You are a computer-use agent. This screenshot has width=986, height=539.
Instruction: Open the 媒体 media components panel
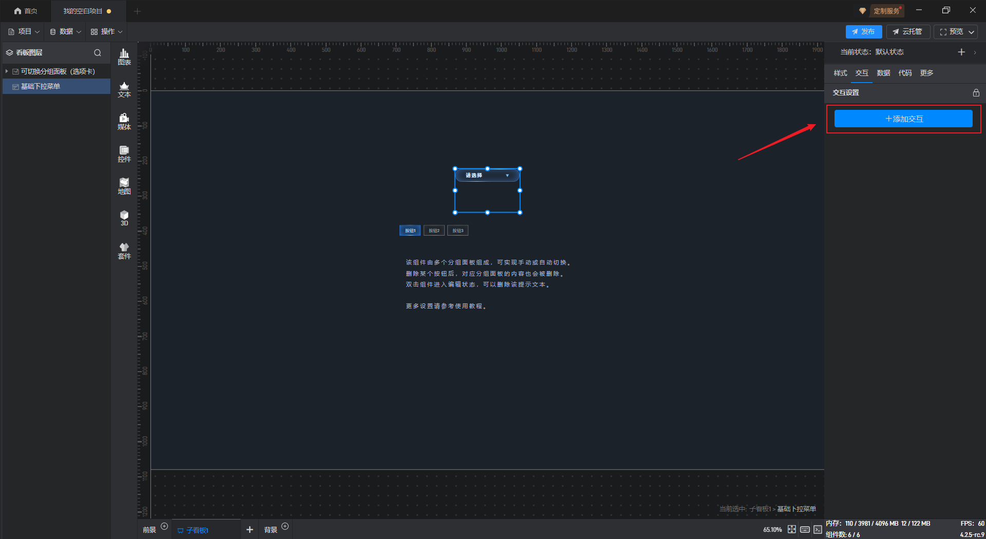coord(124,122)
